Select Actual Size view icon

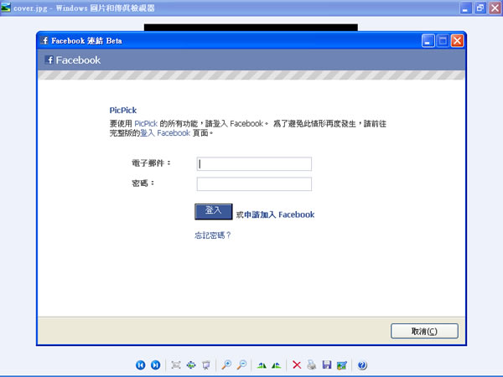tap(191, 364)
